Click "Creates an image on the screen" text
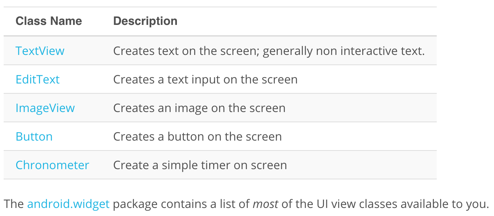494x216 pixels. (199, 108)
